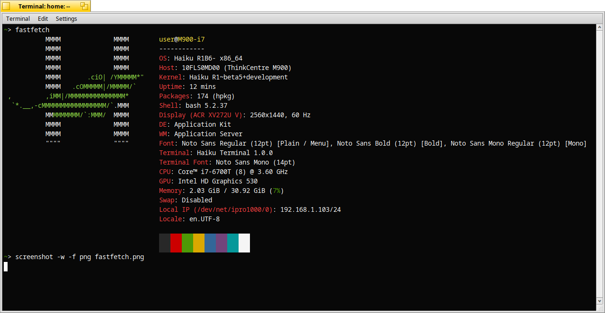Click the scroll up arrow of the scrollbar
The width and height of the screenshot is (605, 313).
point(600,28)
